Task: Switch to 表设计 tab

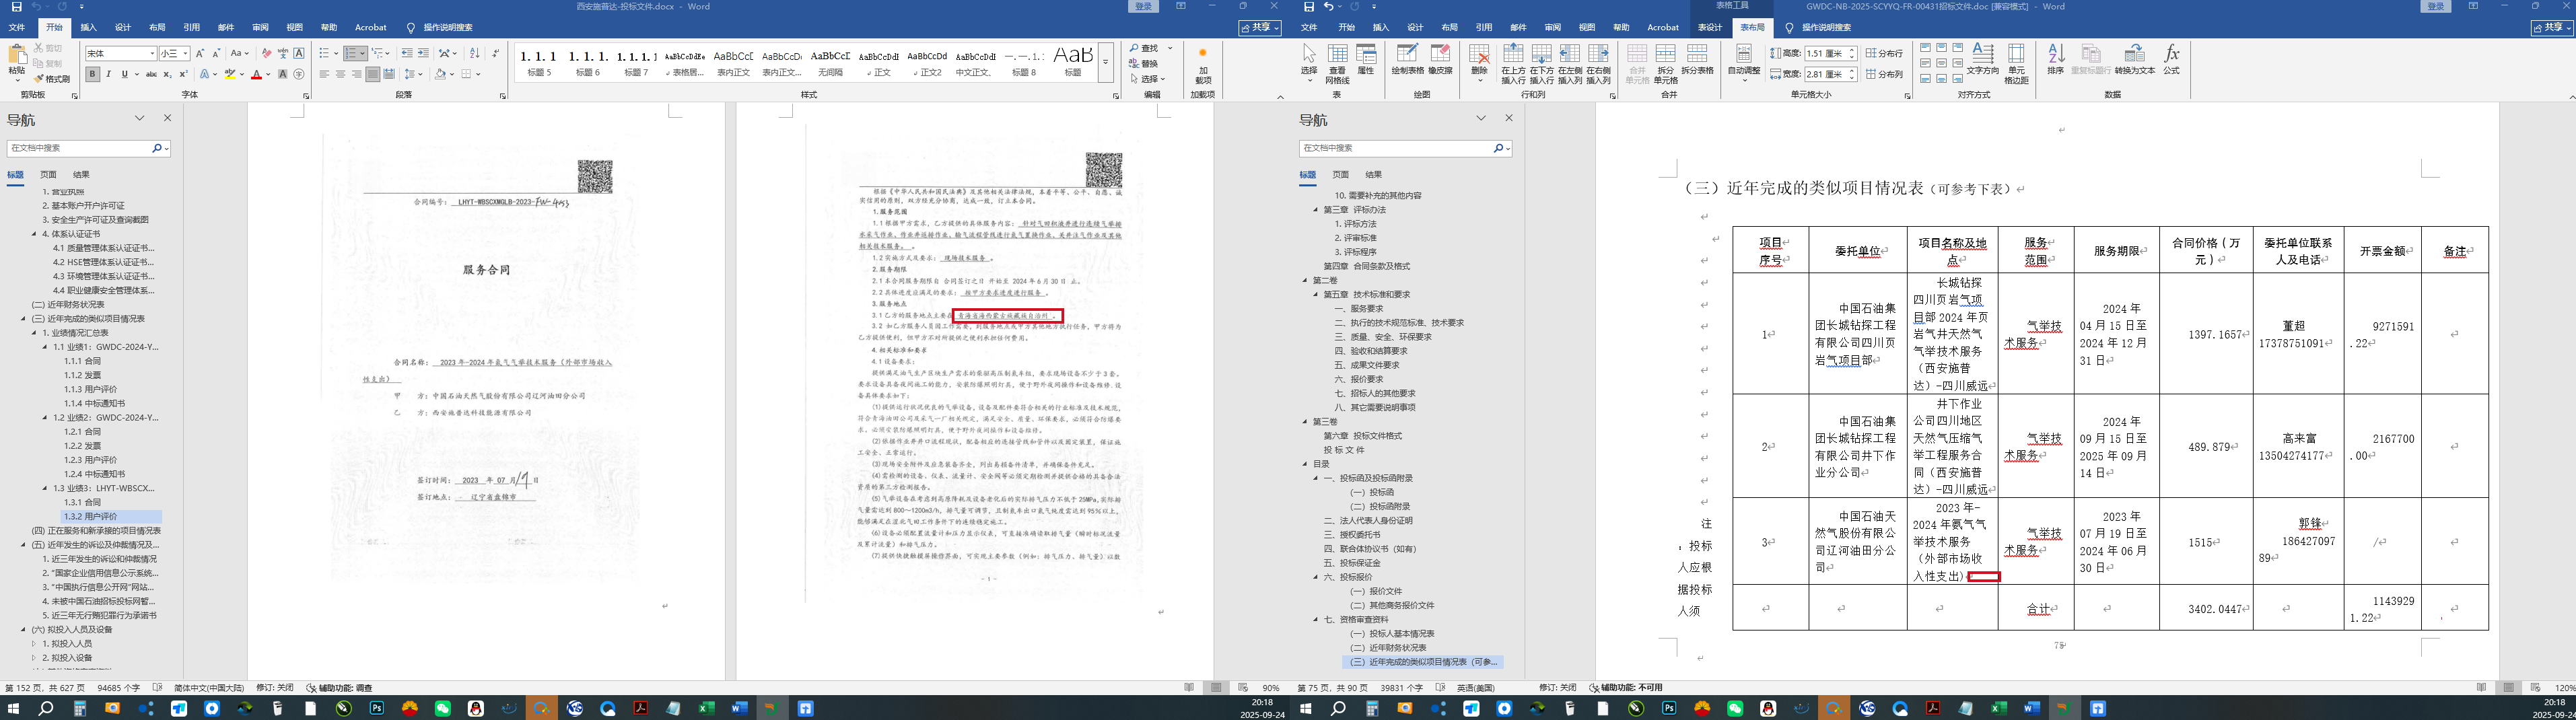Action: pyautogui.click(x=1710, y=27)
